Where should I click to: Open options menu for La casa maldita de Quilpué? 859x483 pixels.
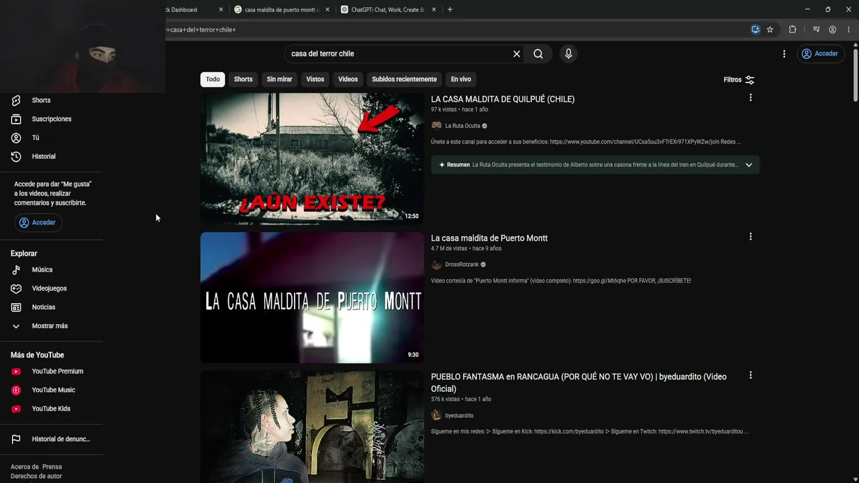tap(750, 98)
